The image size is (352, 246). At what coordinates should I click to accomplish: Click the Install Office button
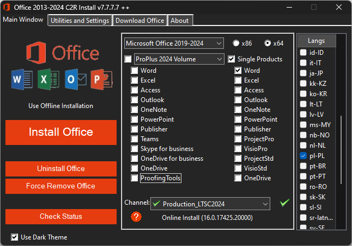(x=61, y=133)
